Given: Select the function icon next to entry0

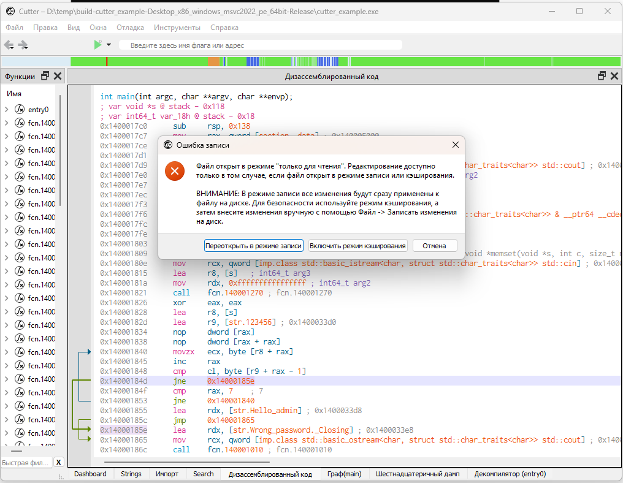Looking at the screenshot, I should 20,109.
